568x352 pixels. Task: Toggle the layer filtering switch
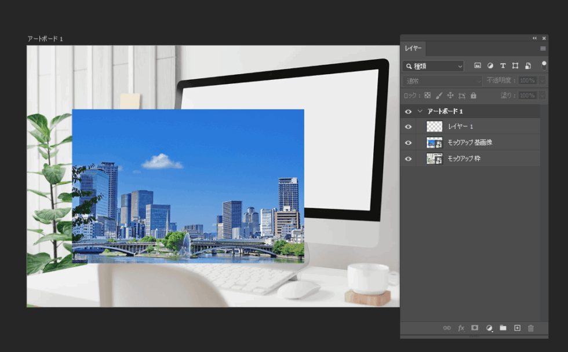(544, 65)
